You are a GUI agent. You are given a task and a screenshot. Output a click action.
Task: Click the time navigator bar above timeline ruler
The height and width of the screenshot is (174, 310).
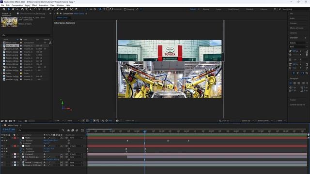[x=99, y=129]
